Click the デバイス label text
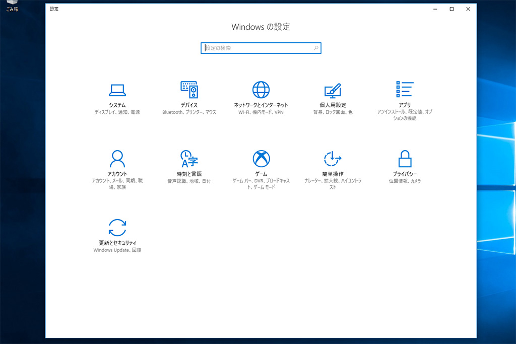The width and height of the screenshot is (516, 344). coord(189,105)
